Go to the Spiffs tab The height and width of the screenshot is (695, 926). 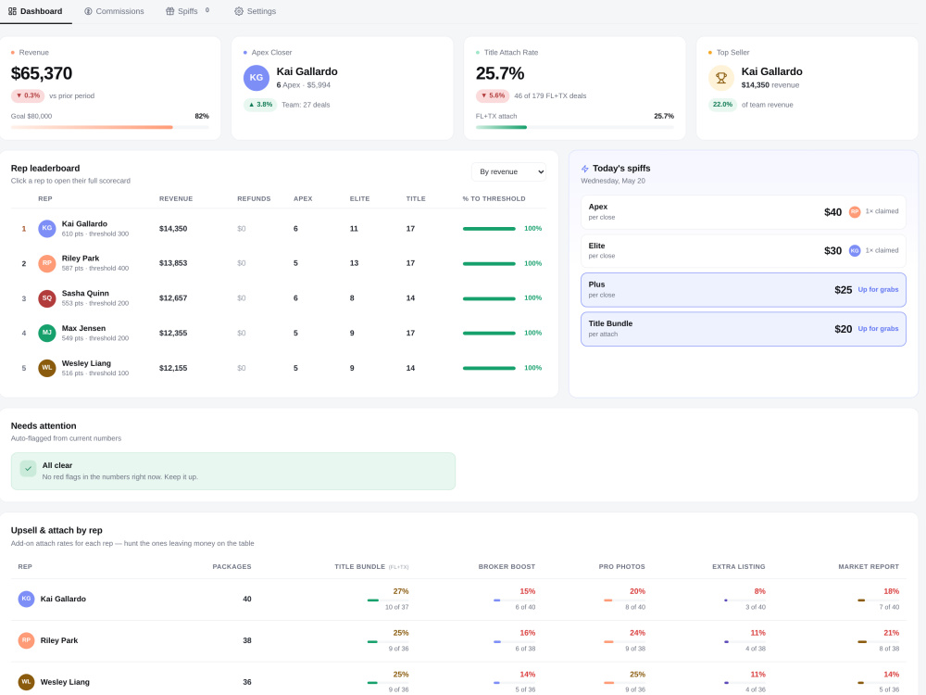187,11
